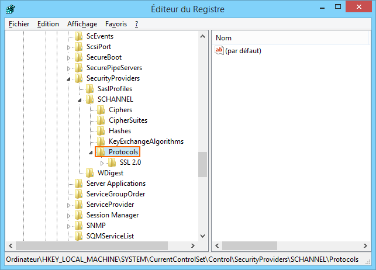Expand the SSL 2.0 key
This screenshot has height=270, width=376.
[x=102, y=163]
